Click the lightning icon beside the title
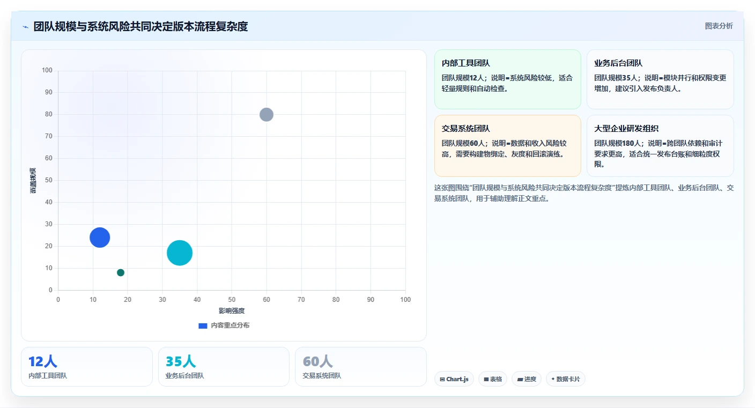 click(26, 27)
